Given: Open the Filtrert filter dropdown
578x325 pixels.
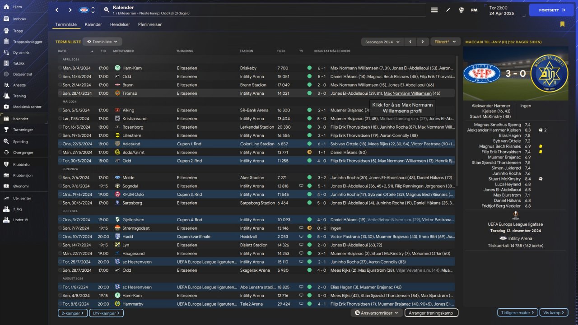Looking at the screenshot, I should pos(445,42).
